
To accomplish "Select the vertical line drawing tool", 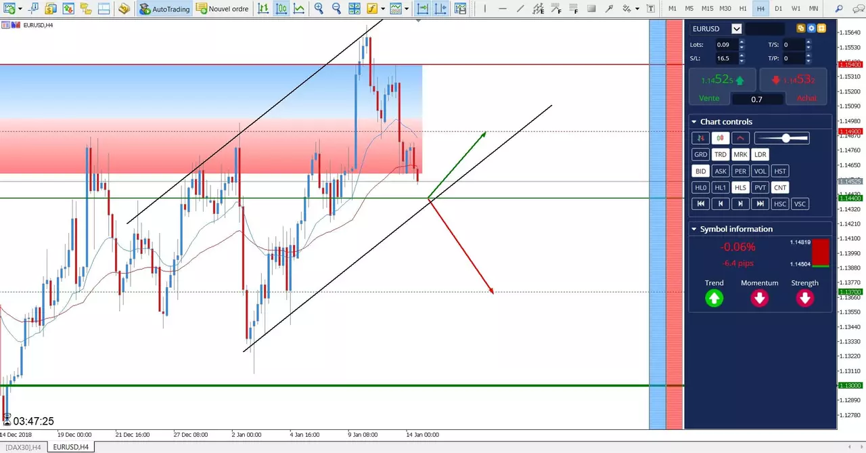I will point(484,9).
